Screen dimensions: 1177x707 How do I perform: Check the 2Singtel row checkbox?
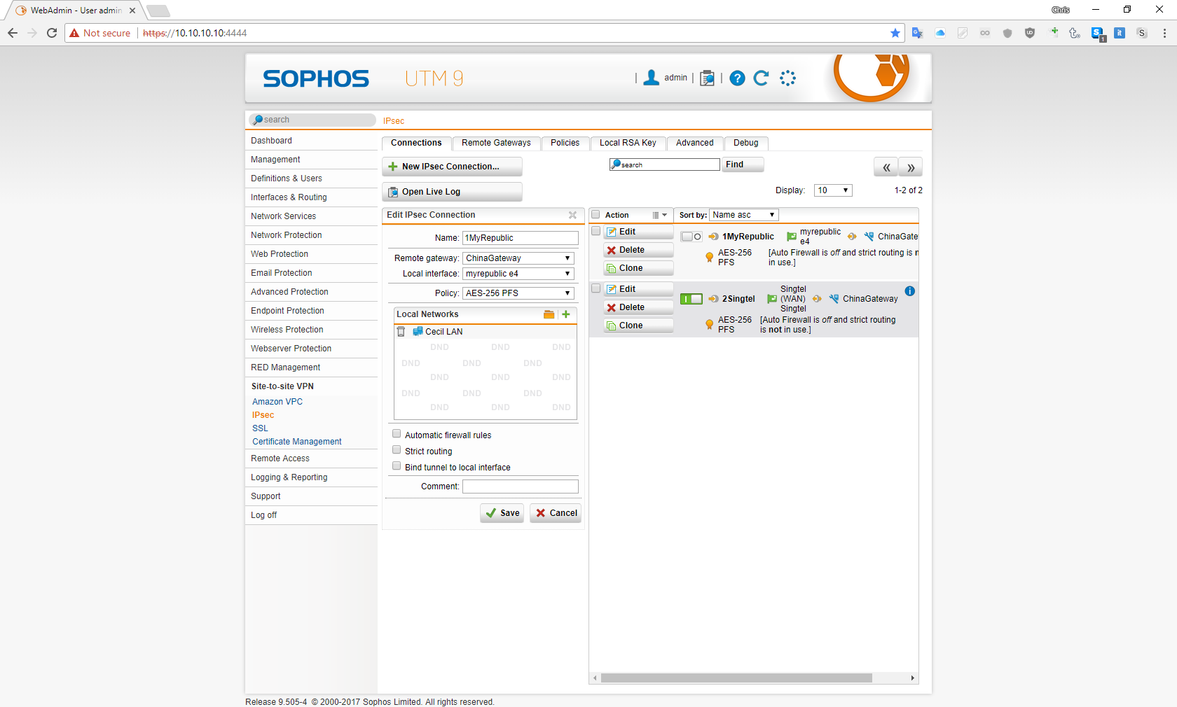[596, 288]
